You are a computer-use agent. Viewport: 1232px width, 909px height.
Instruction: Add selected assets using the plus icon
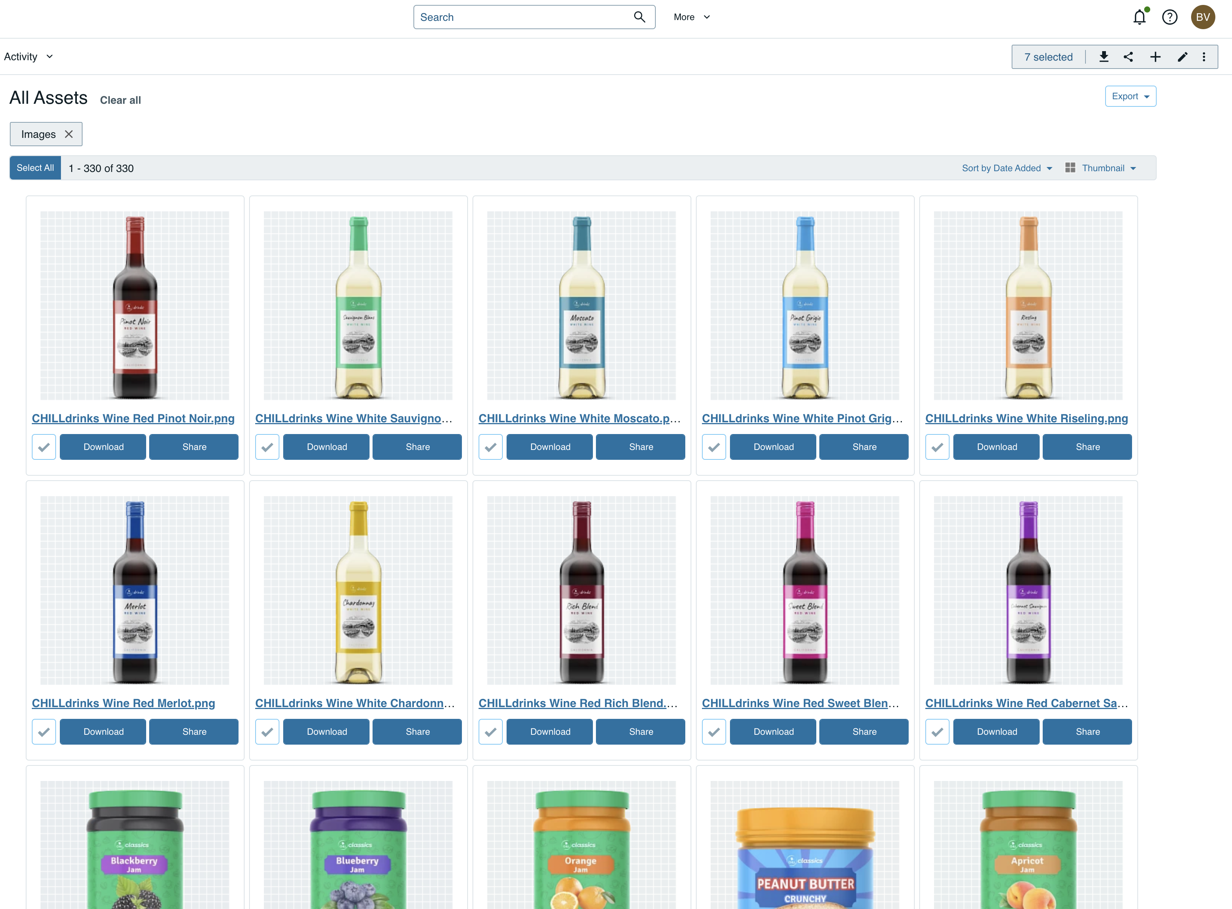coord(1156,57)
